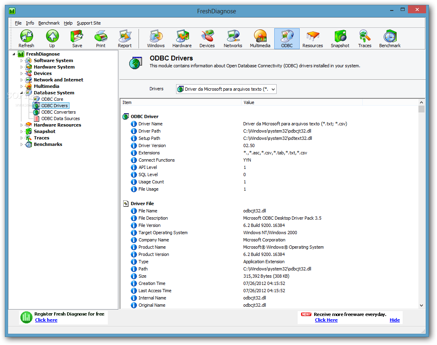
Task: Open the Benchmark menu
Action: coord(49,23)
